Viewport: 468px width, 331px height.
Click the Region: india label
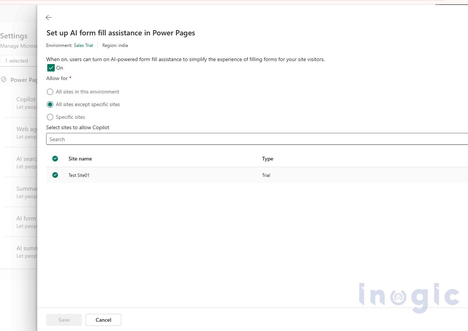115,45
